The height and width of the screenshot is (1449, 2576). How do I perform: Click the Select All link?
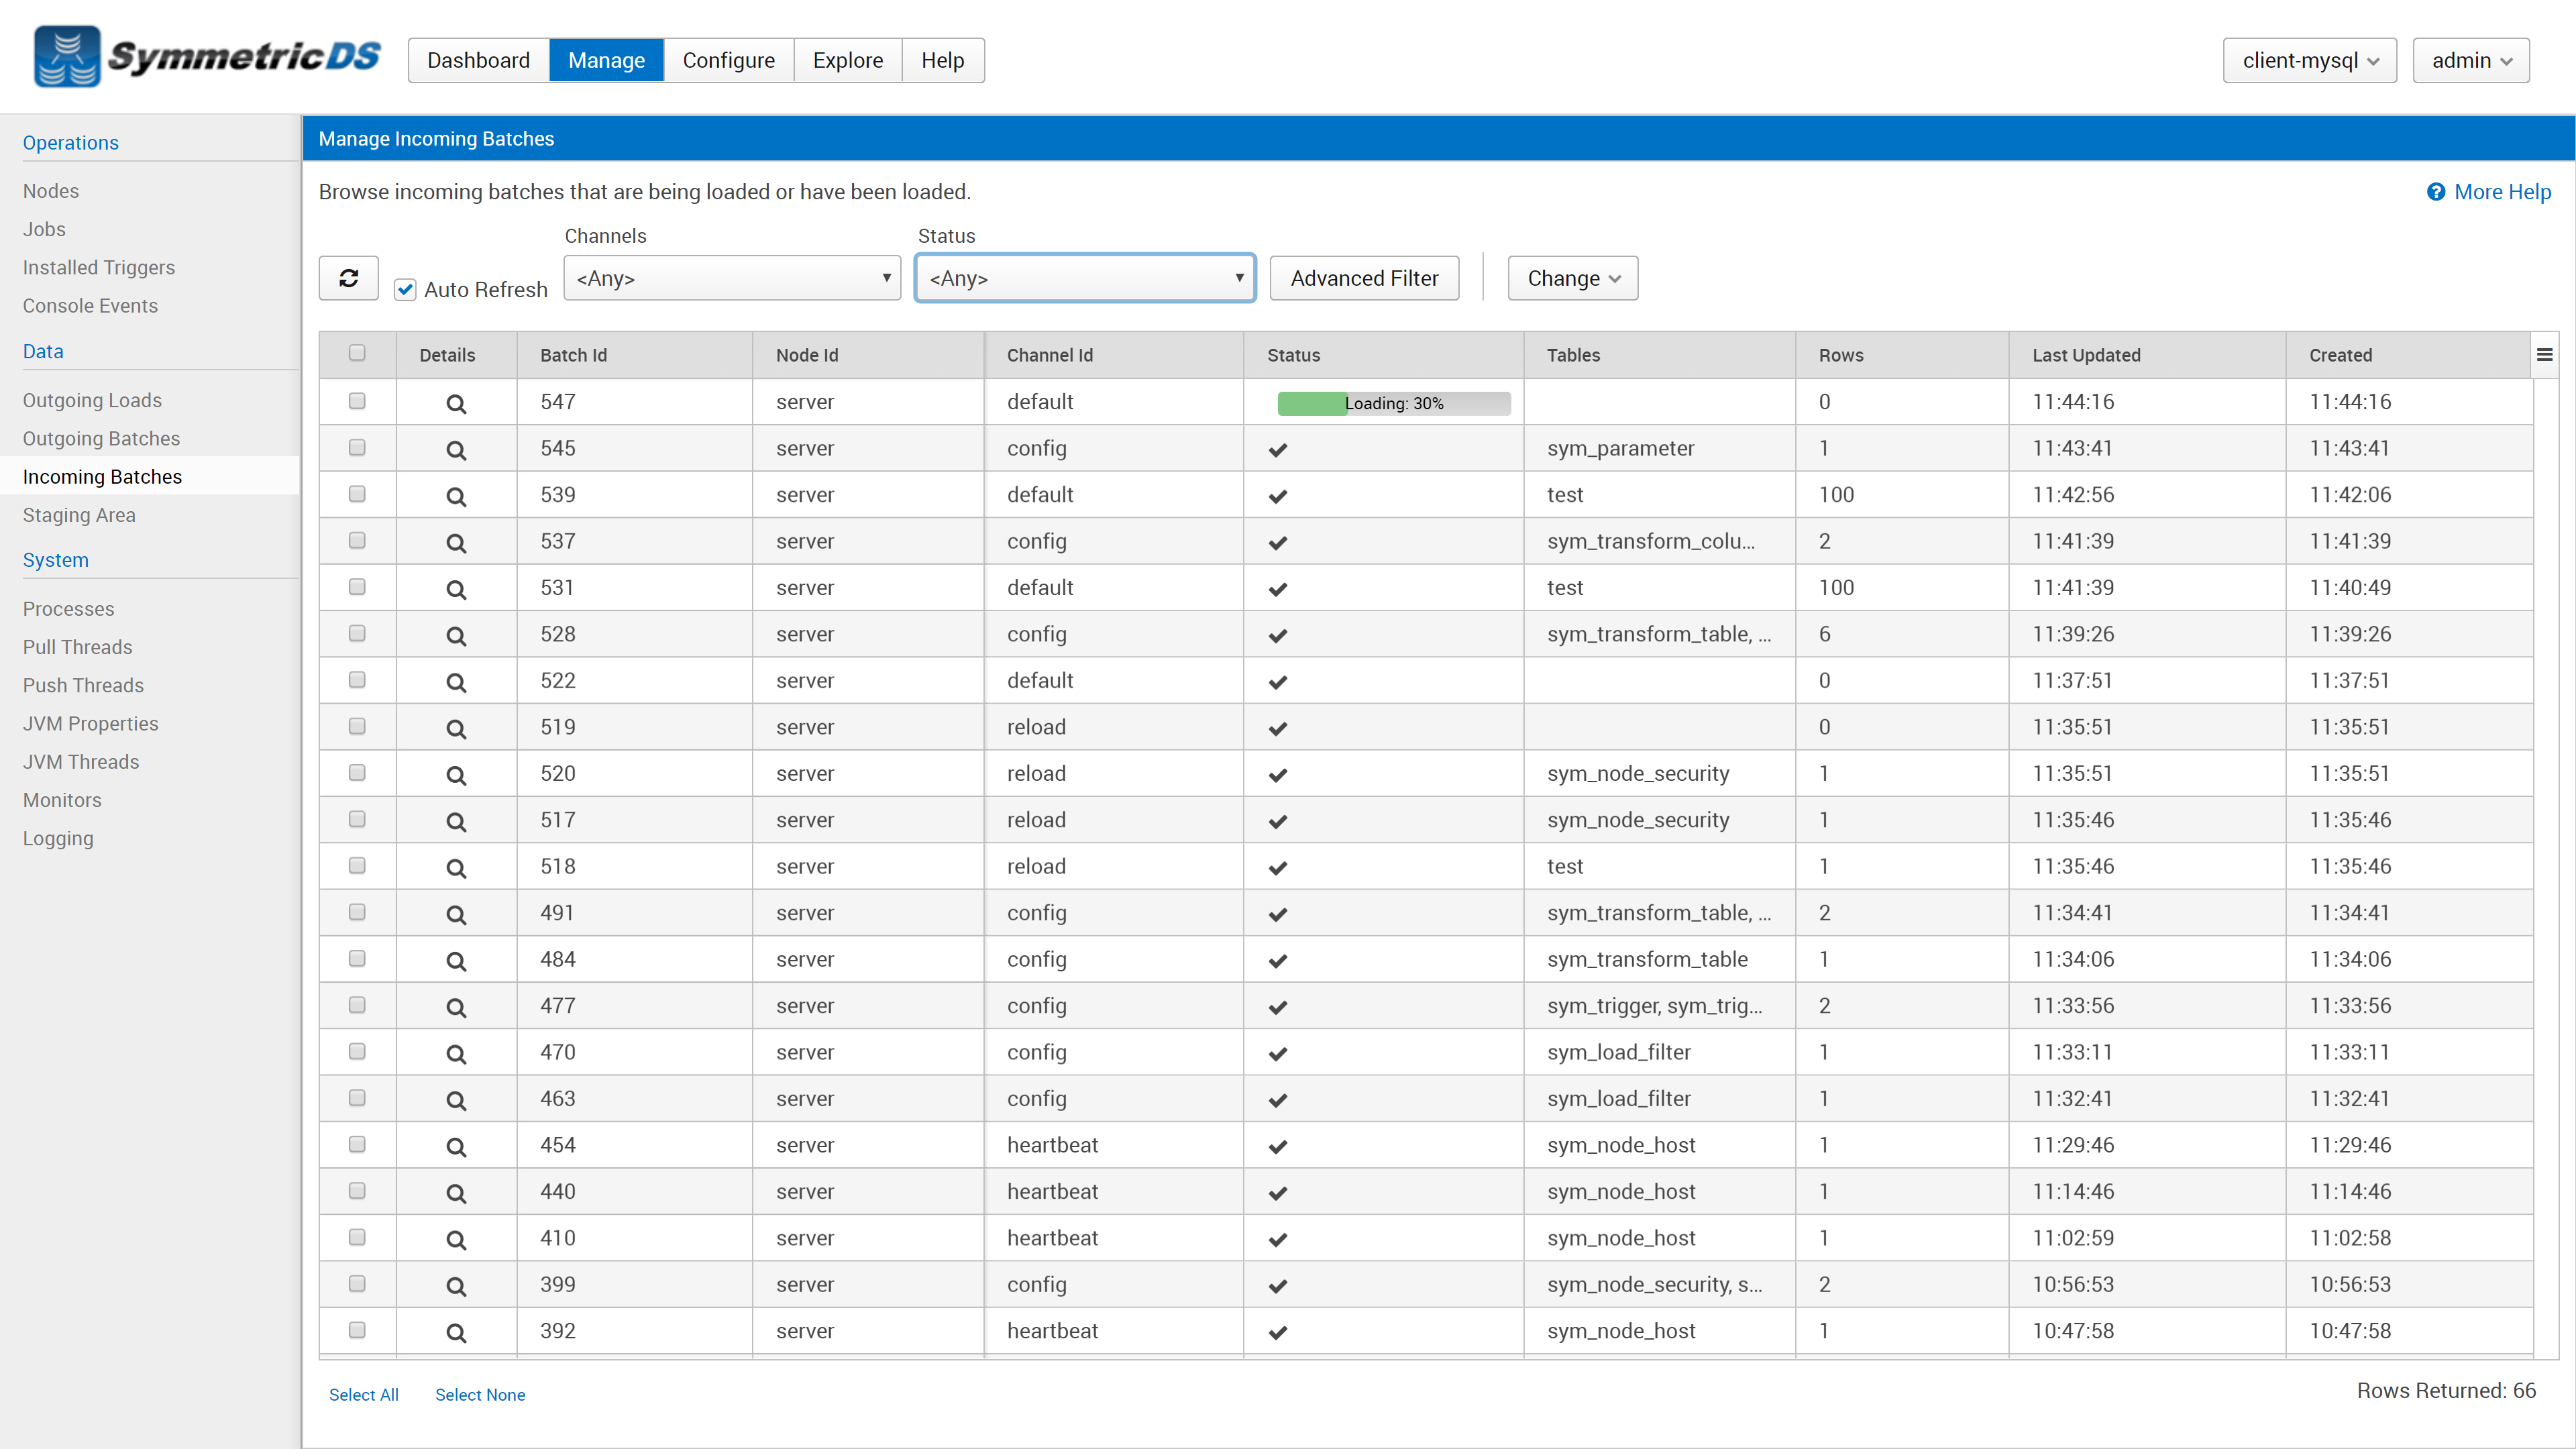[364, 1395]
